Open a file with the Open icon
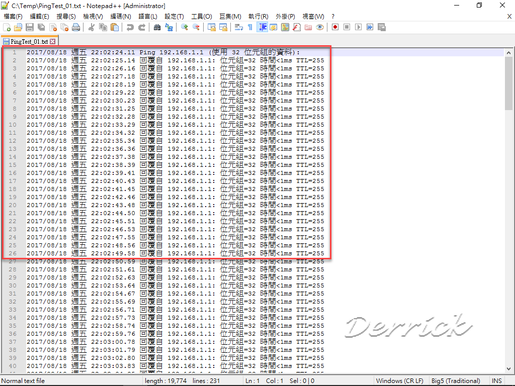The width and height of the screenshot is (515, 386). tap(18, 27)
